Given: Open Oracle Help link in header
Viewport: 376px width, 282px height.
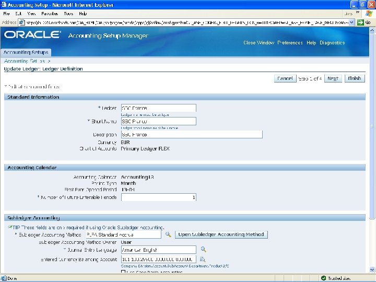Looking at the screenshot, I should click(x=311, y=43).
